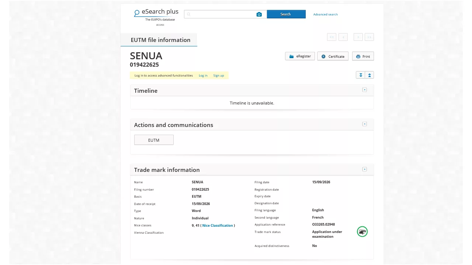Collapse the Actions and communications section
472x265 pixels.
[x=364, y=124]
